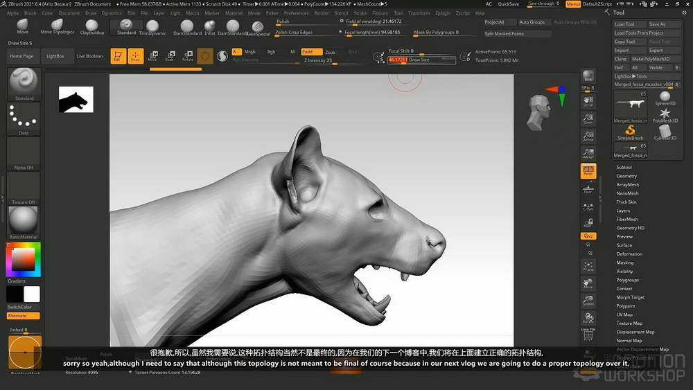The height and width of the screenshot is (390, 693).
Task: Open the LightBox button
Action: [55, 56]
